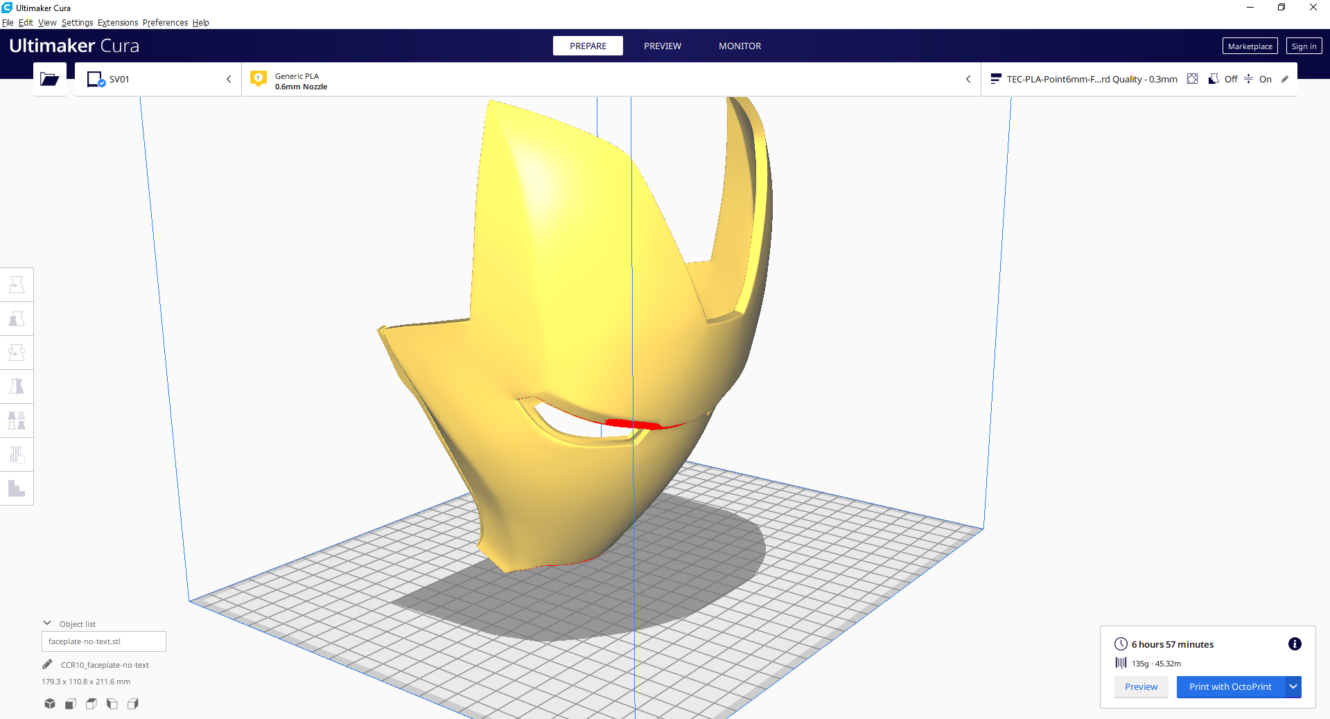Switch to 3D perspective view cube
This screenshot has height=719, width=1330.
pos(50,704)
